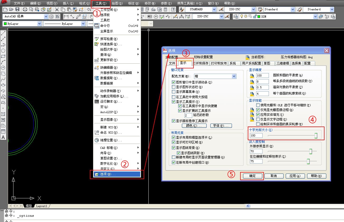Toggle 显示布局和模型选项卡 checkbox
The width and height of the screenshot is (344, 222).
click(x=173, y=138)
